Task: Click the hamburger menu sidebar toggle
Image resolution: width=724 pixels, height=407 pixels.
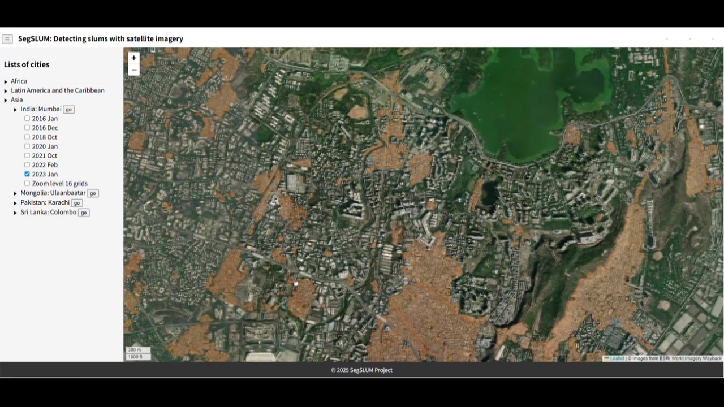Action: pyautogui.click(x=7, y=39)
